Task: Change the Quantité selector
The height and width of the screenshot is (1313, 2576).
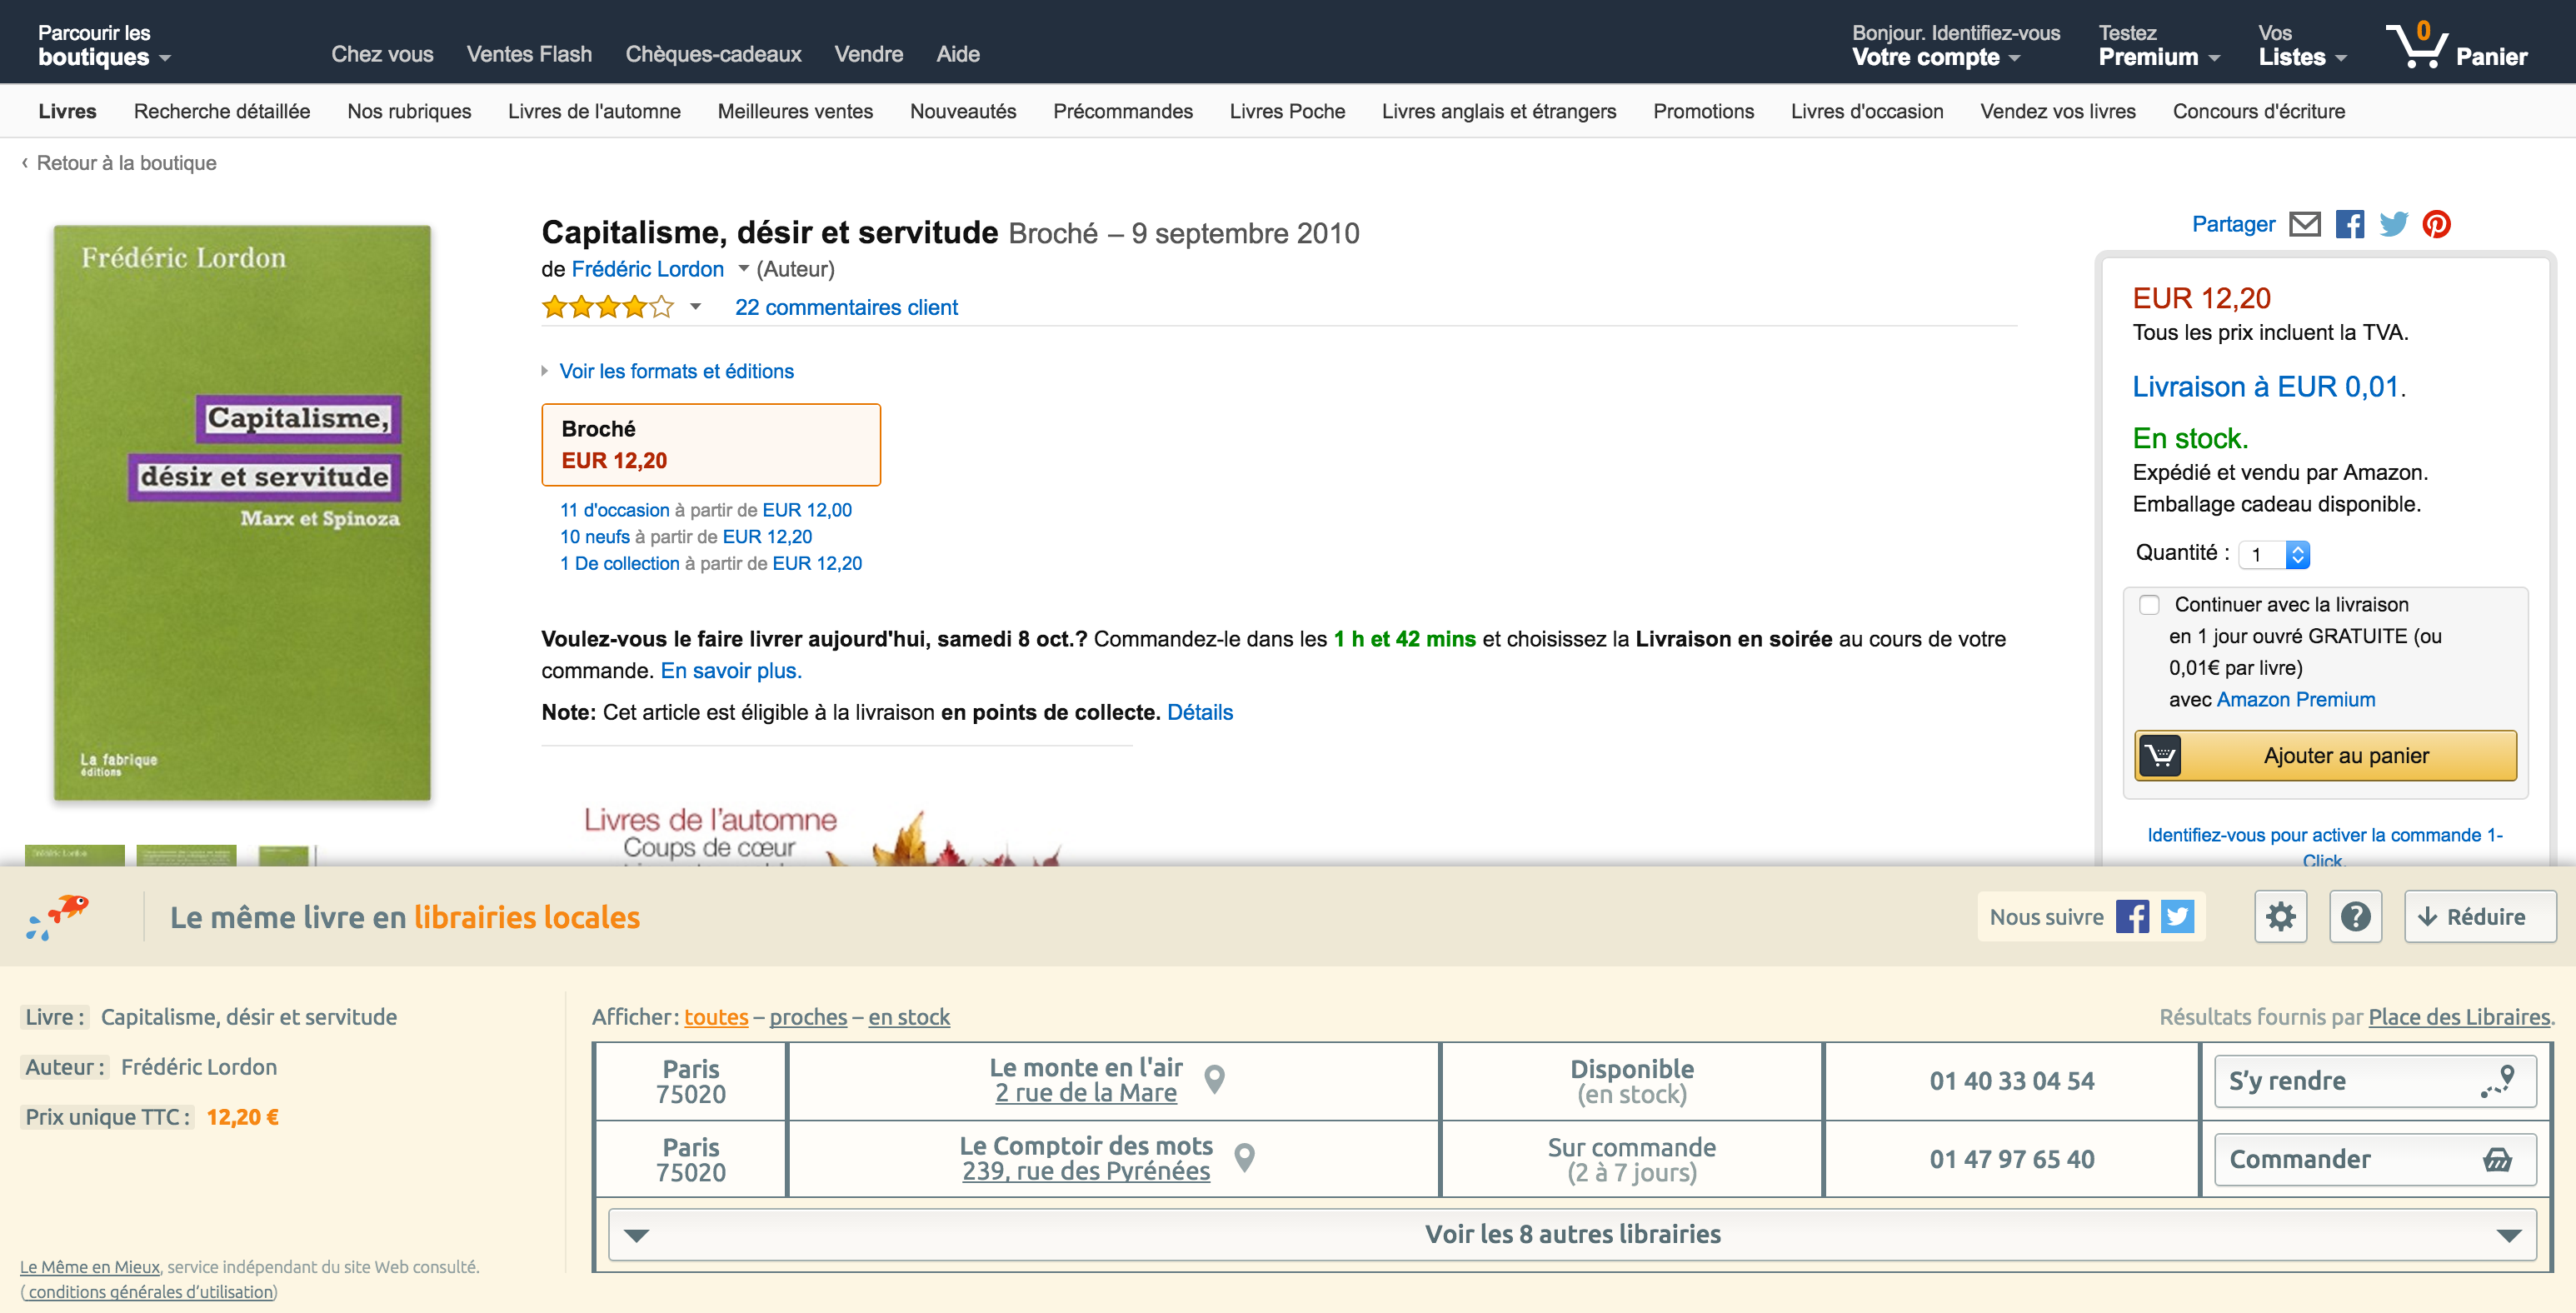Action: (2273, 554)
